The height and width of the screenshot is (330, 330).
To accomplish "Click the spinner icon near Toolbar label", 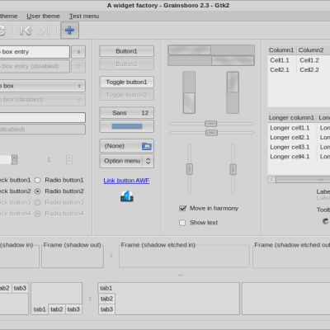I will click(326, 221).
